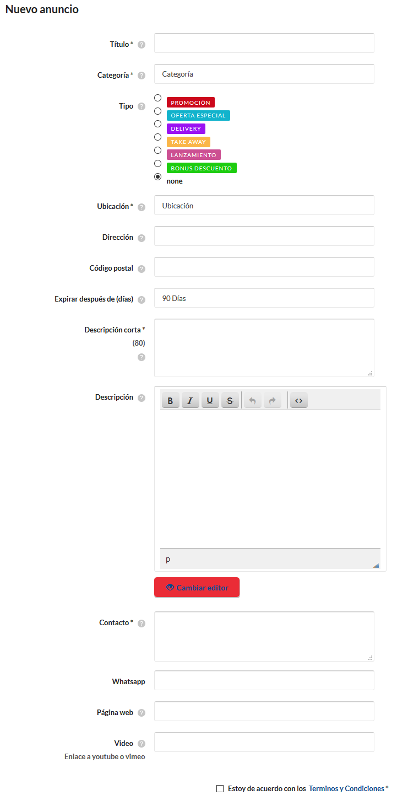This screenshot has height=806, width=408.
Task: Open the Categoría dropdown
Action: click(264, 74)
